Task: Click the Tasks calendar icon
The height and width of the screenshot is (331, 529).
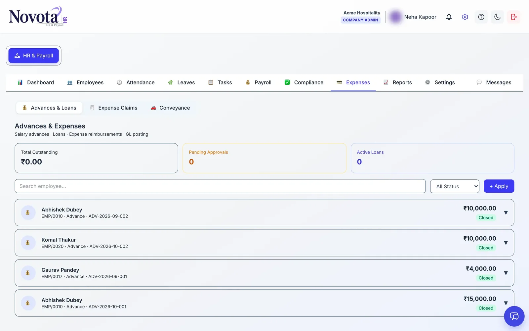Action: (211, 82)
